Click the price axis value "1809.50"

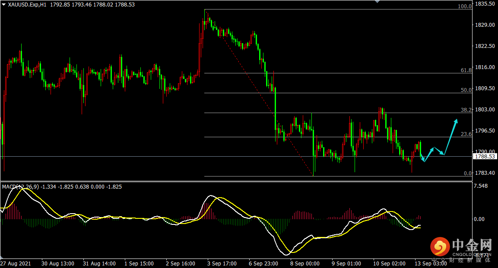tap(485, 88)
